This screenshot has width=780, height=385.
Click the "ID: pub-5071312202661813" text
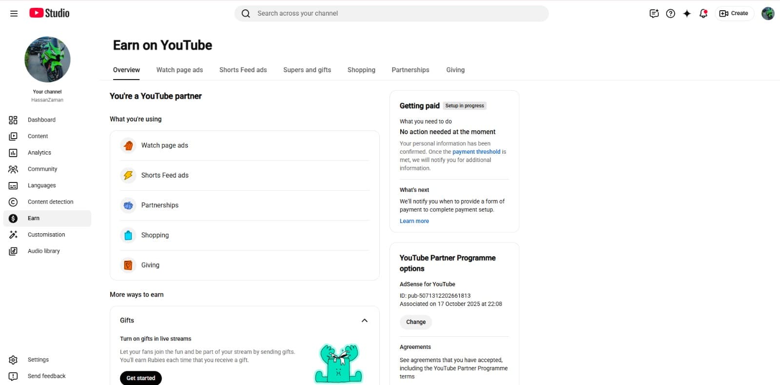[x=435, y=296]
